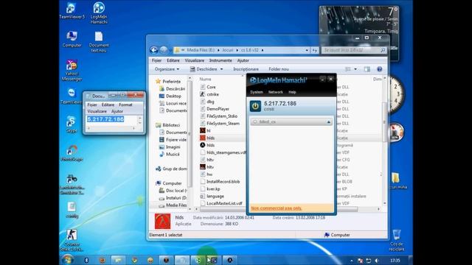Image resolution: width=472 pixels, height=265 pixels.
Task: Open Grup de domiciliu in the navigation pane
Action: [171, 169]
